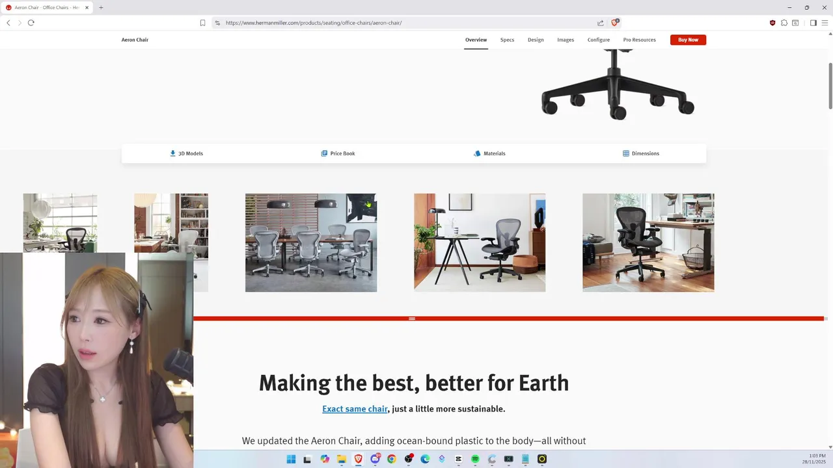Toggle the browser sidebar panel icon
The height and width of the screenshot is (468, 833).
[813, 23]
